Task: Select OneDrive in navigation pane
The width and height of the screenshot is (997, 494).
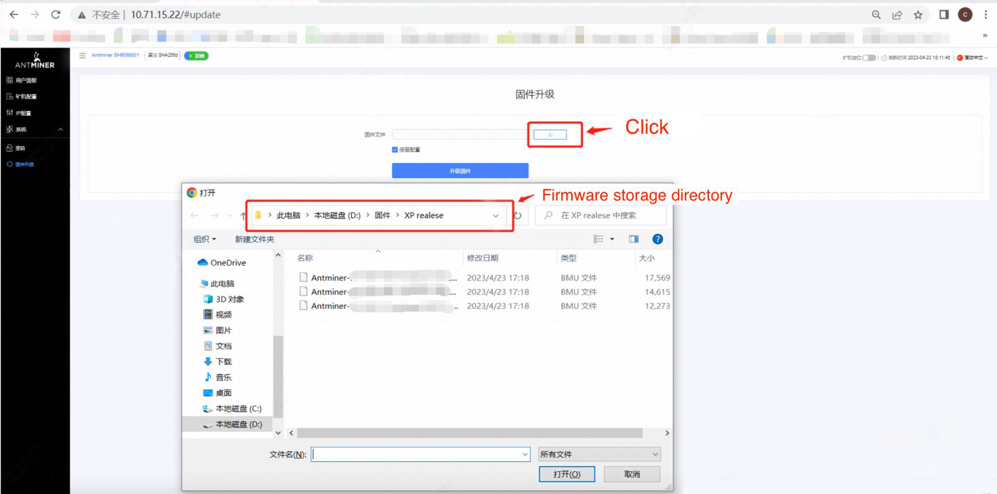Action: click(x=222, y=262)
